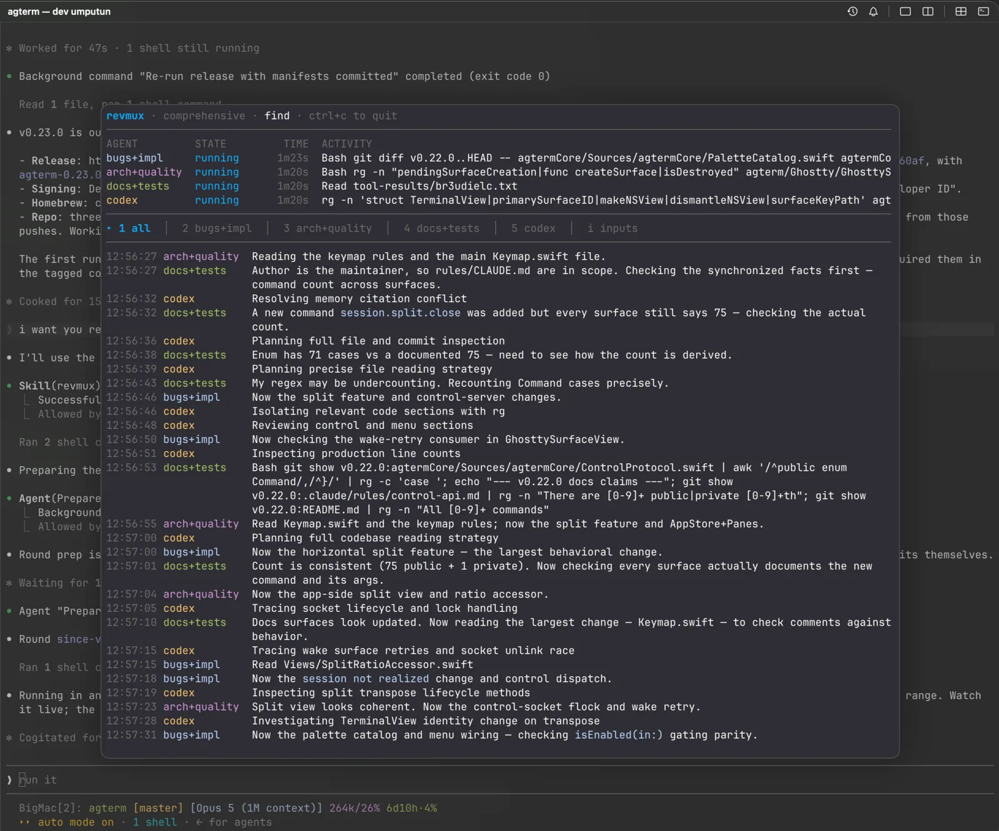Click the codex agent row name in table
The height and width of the screenshot is (831, 999).
click(x=122, y=200)
